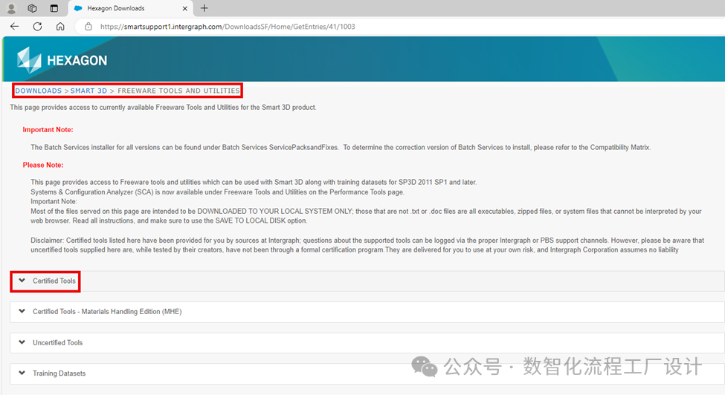Image resolution: width=725 pixels, height=395 pixels.
Task: Click the Certified Tools chevron arrow
Action: [22, 281]
